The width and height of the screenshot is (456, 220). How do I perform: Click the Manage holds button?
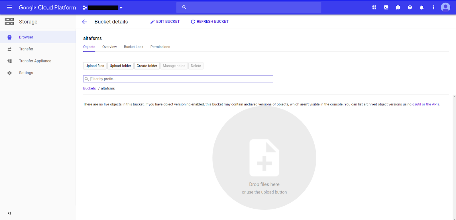coord(174,66)
